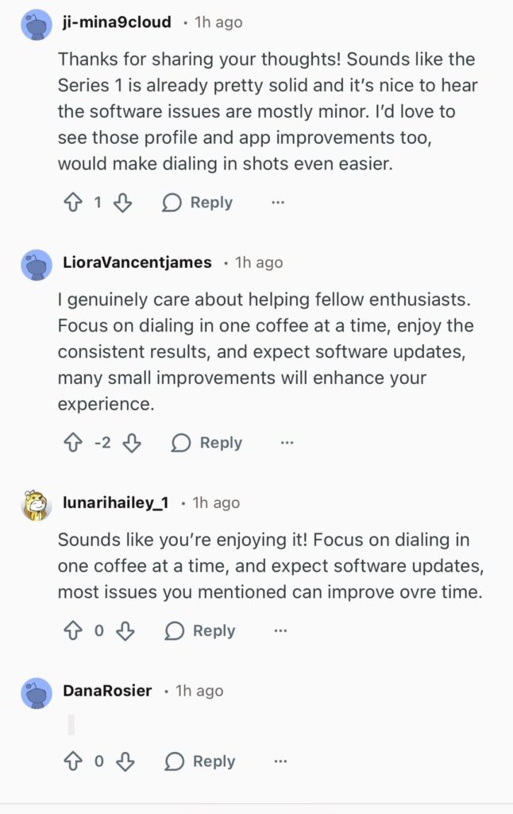This screenshot has height=814, width=513.
Task: Open the overflow menu on DanaRosier's comment
Action: (280, 761)
